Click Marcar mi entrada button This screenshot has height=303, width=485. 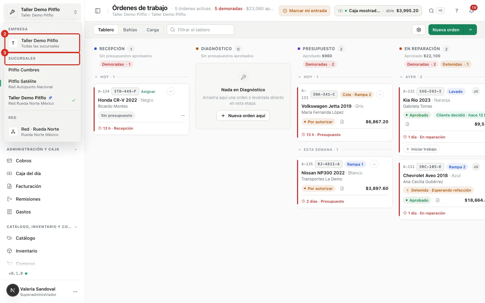click(x=304, y=11)
